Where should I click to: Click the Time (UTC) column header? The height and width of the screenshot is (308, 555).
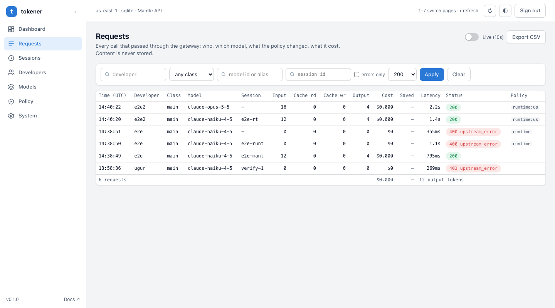click(113, 95)
